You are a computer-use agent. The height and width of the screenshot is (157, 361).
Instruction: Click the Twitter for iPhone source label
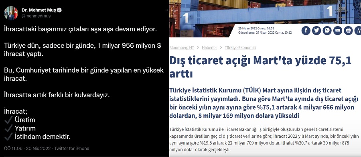pyautogui.click(x=72, y=149)
